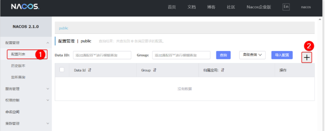Click the plus icon to create configuration
Viewport: 325px width, 131px height.
tap(307, 58)
